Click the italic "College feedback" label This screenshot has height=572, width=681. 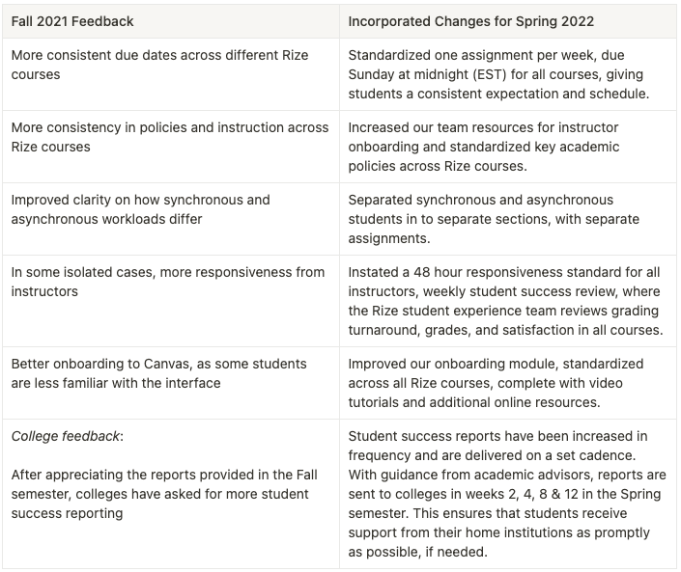[x=67, y=436]
